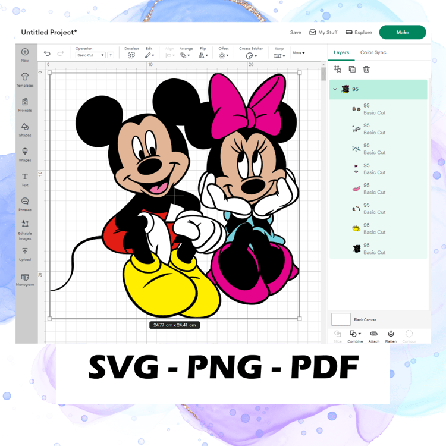Screen dimensions: 446x446
Task: Select the Shapes tool
Action: point(25,130)
